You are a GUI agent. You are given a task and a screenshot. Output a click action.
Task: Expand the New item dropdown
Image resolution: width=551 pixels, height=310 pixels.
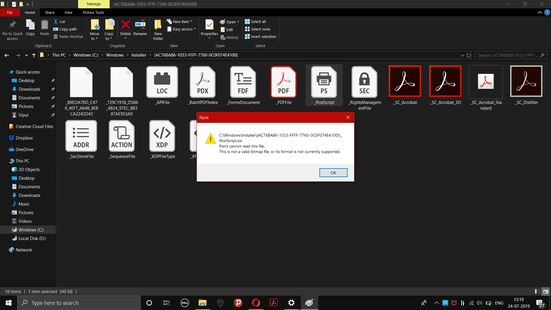180,22
